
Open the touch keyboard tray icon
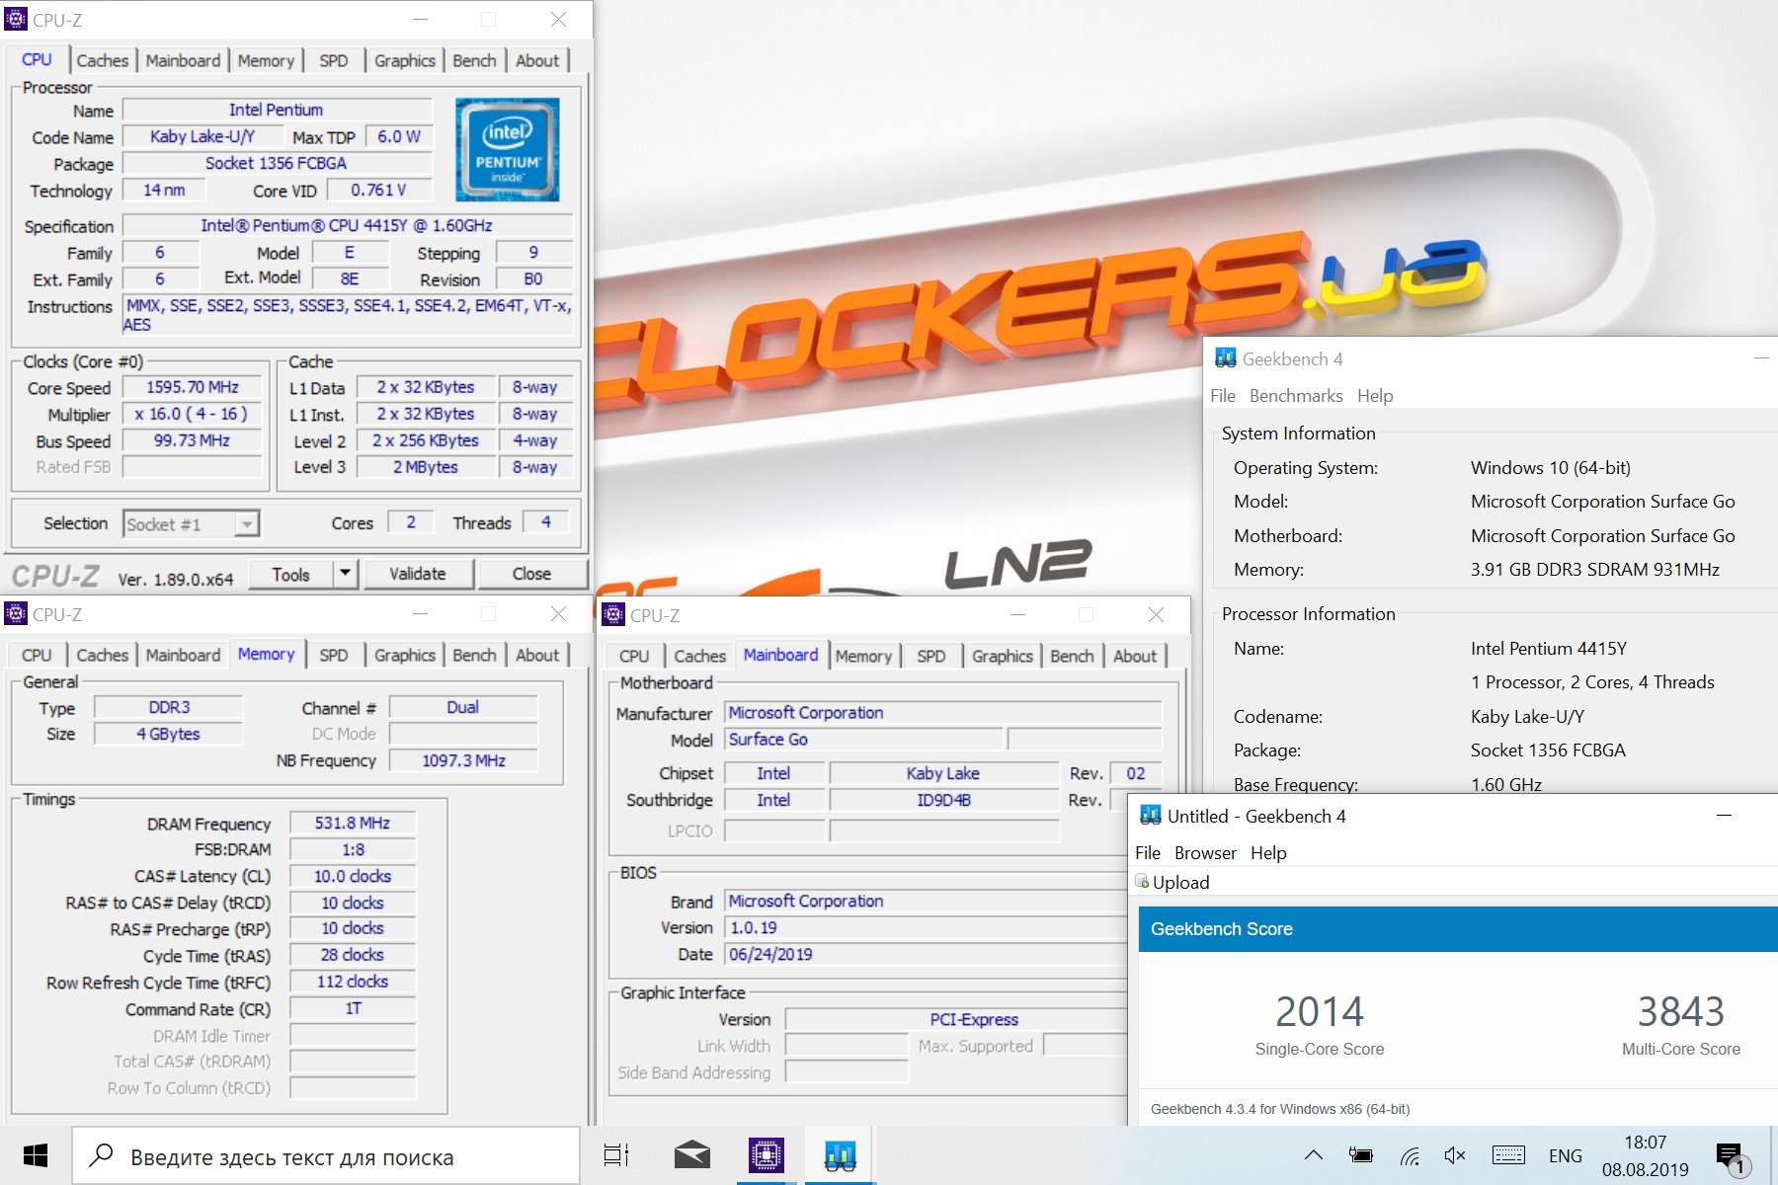(x=1508, y=1155)
